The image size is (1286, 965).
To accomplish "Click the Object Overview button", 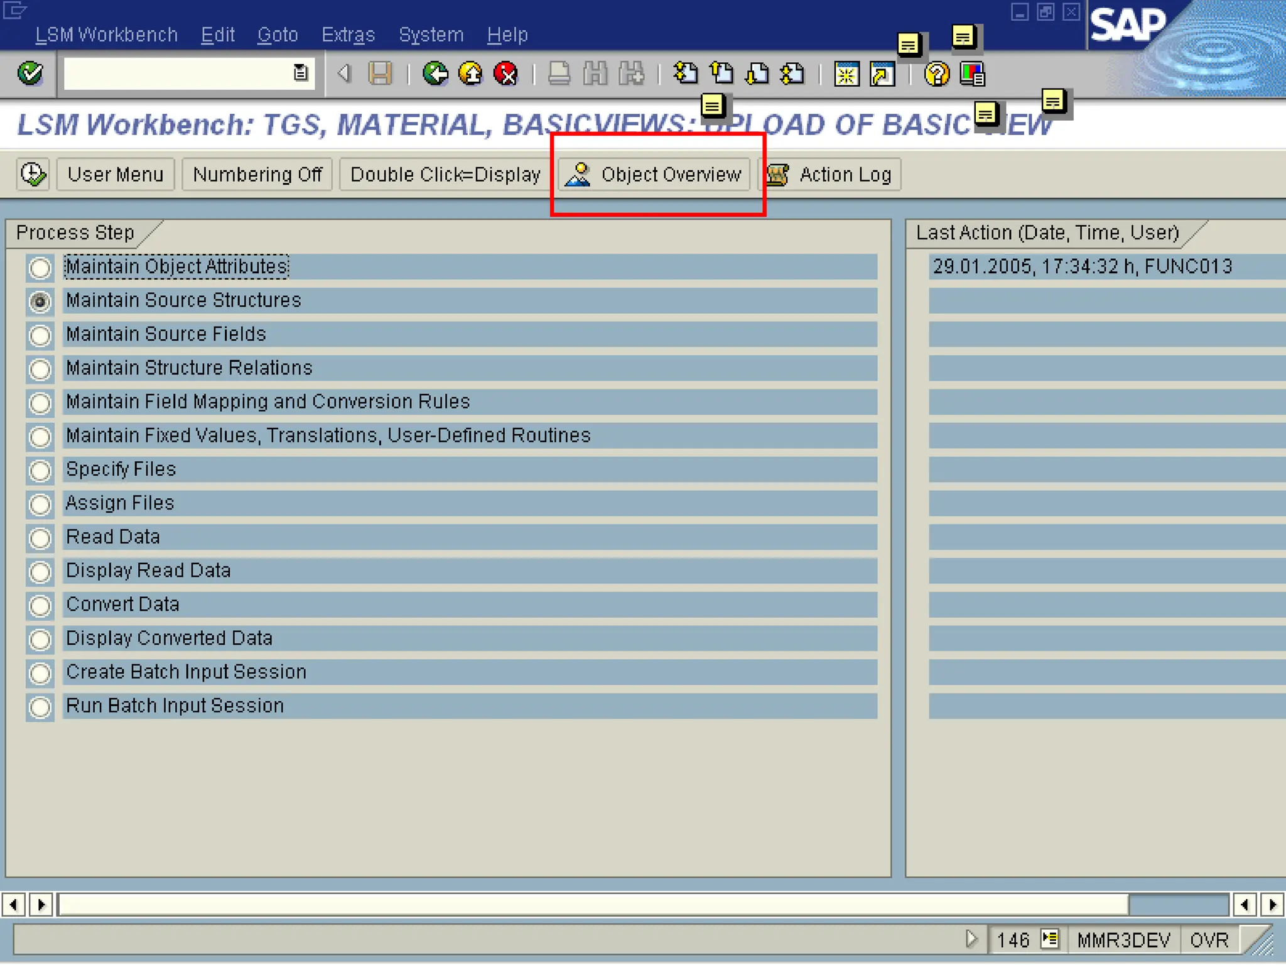I will [x=654, y=174].
